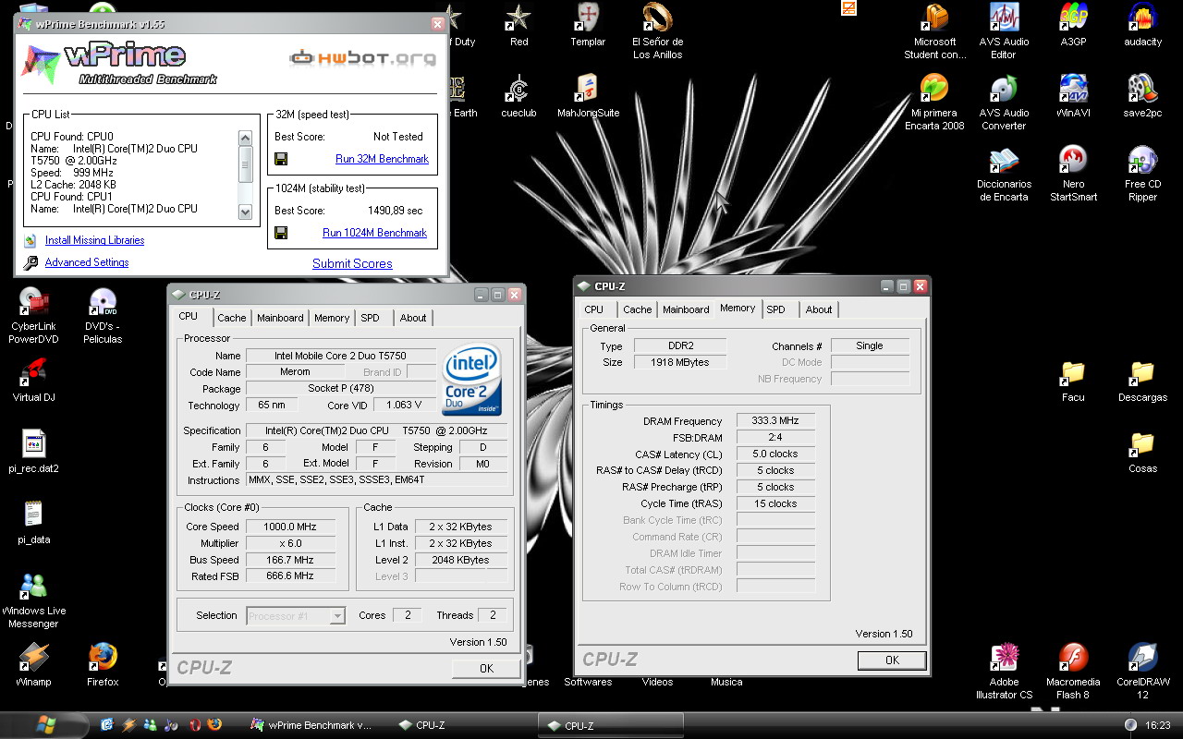Click down arrow of wPrime CPU List scrollbar
1183x739 pixels.
tap(245, 212)
